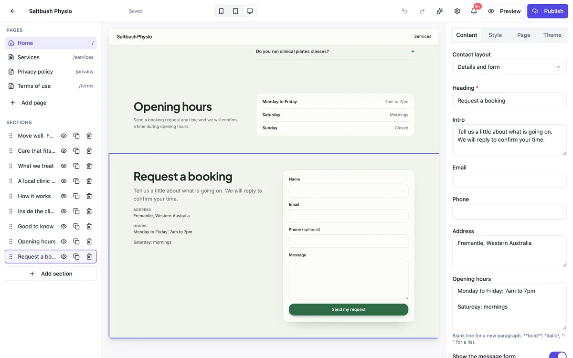The width and height of the screenshot is (573, 358).
Task: Hide the Move well section
Action: [x=64, y=136]
